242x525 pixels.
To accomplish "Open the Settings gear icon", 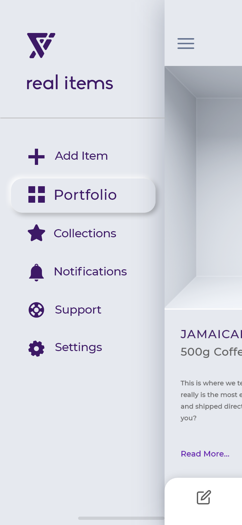I will pyautogui.click(x=36, y=348).
